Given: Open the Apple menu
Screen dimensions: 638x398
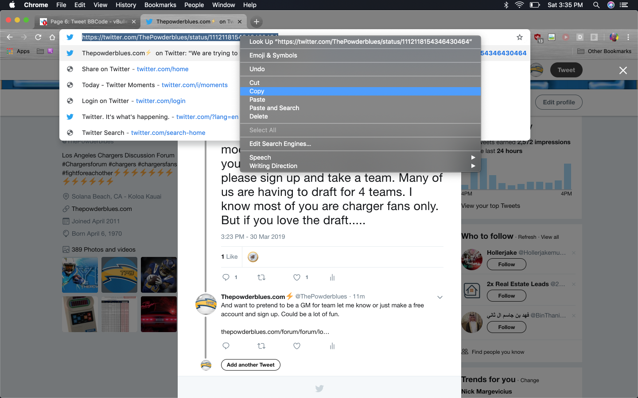Looking at the screenshot, I should point(12,5).
